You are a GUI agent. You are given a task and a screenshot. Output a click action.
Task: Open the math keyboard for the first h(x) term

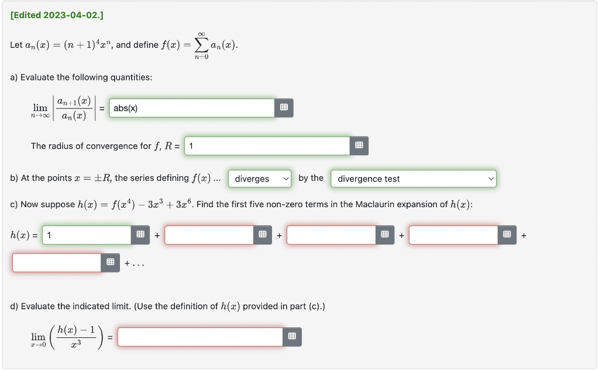tap(140, 235)
